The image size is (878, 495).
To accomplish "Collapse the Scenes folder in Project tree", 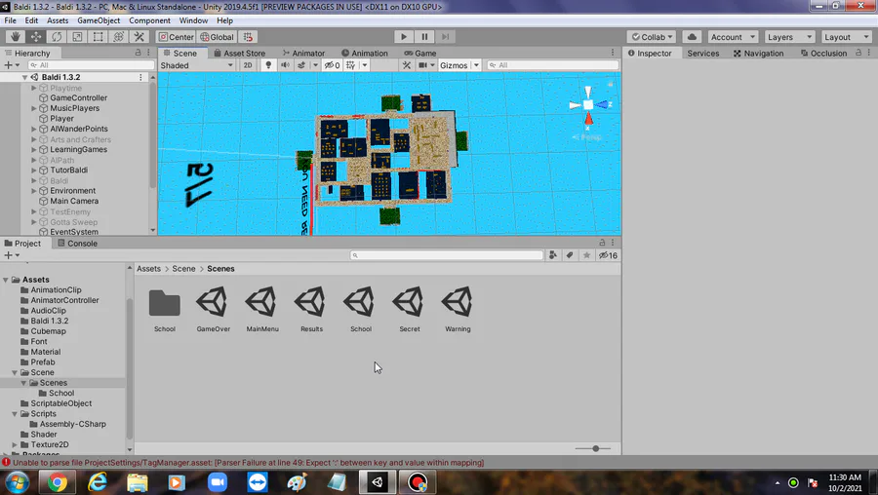I will (23, 383).
